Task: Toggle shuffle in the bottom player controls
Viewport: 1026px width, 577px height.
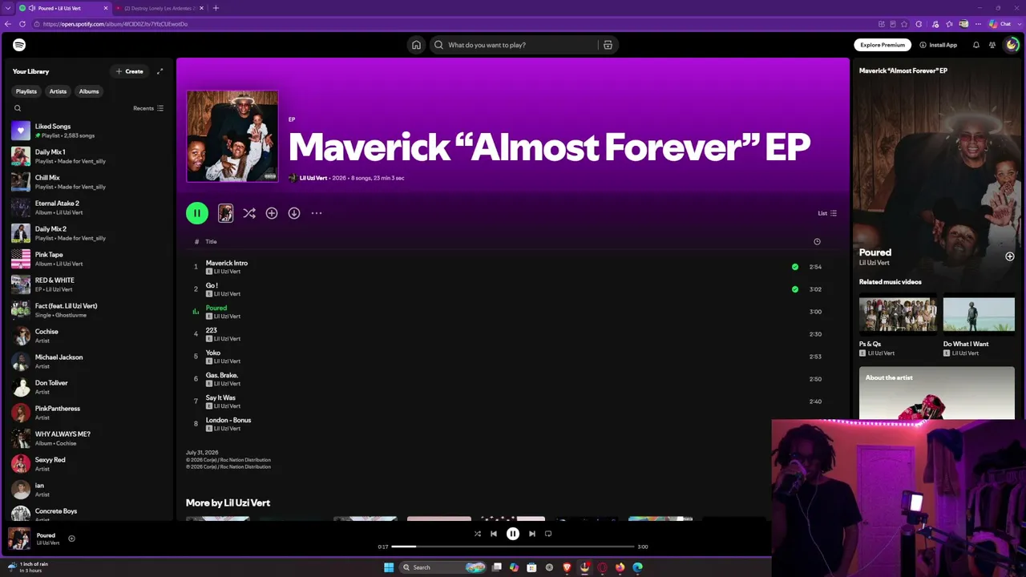Action: pyautogui.click(x=478, y=534)
